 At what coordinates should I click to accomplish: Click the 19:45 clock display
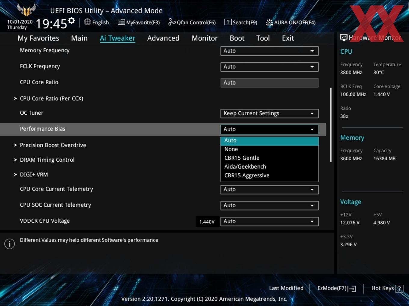click(x=51, y=23)
